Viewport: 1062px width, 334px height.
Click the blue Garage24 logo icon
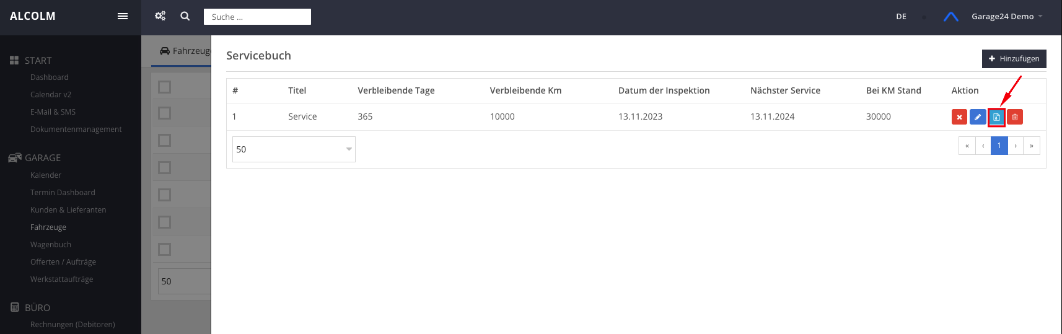[x=950, y=17]
